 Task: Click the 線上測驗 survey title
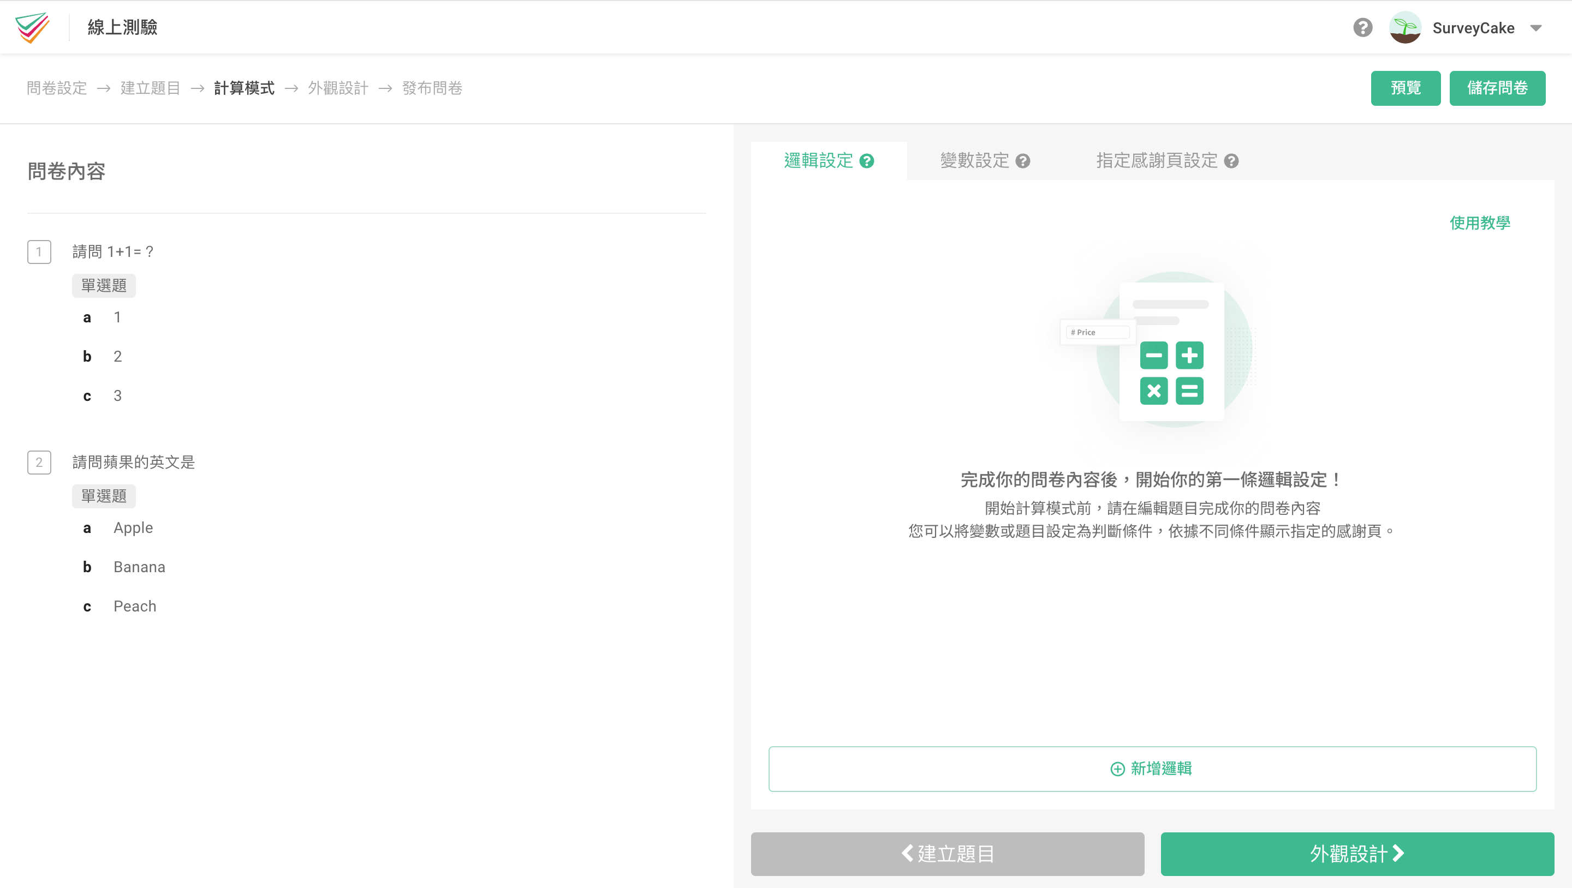pos(122,27)
